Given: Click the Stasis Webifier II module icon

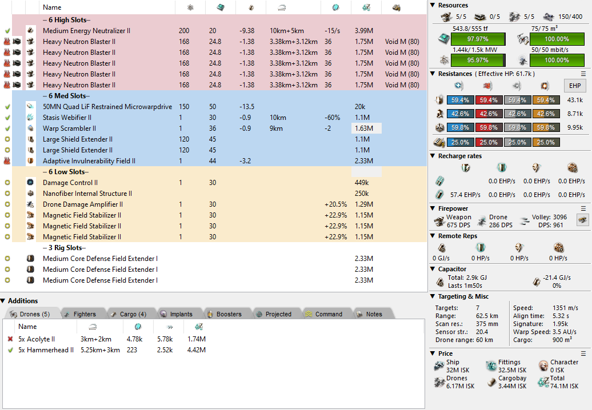Looking at the screenshot, I should [30, 118].
